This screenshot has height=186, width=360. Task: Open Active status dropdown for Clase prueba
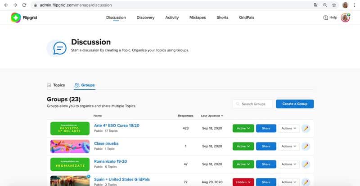coord(243,146)
